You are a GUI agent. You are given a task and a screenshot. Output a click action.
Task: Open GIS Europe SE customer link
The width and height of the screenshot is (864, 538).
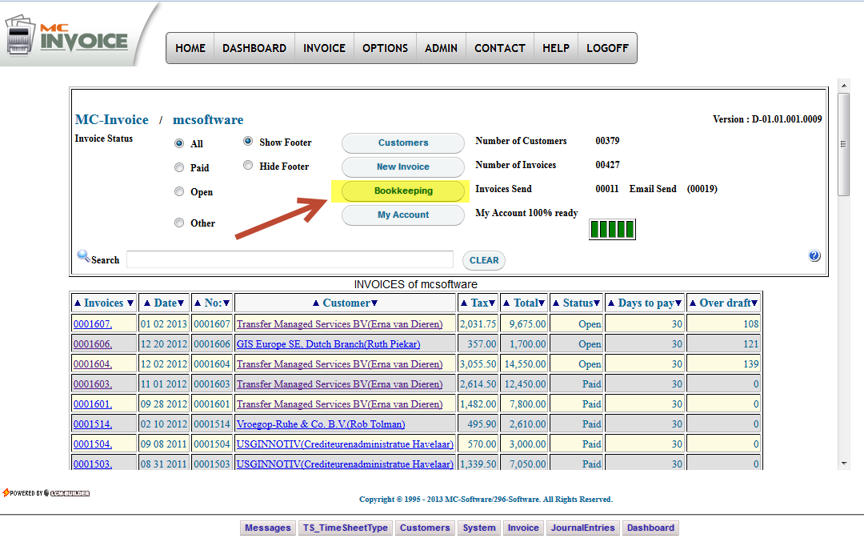(329, 344)
